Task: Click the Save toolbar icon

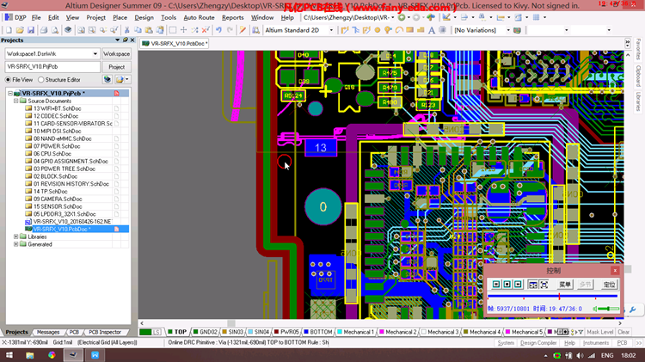Action: pos(30,30)
